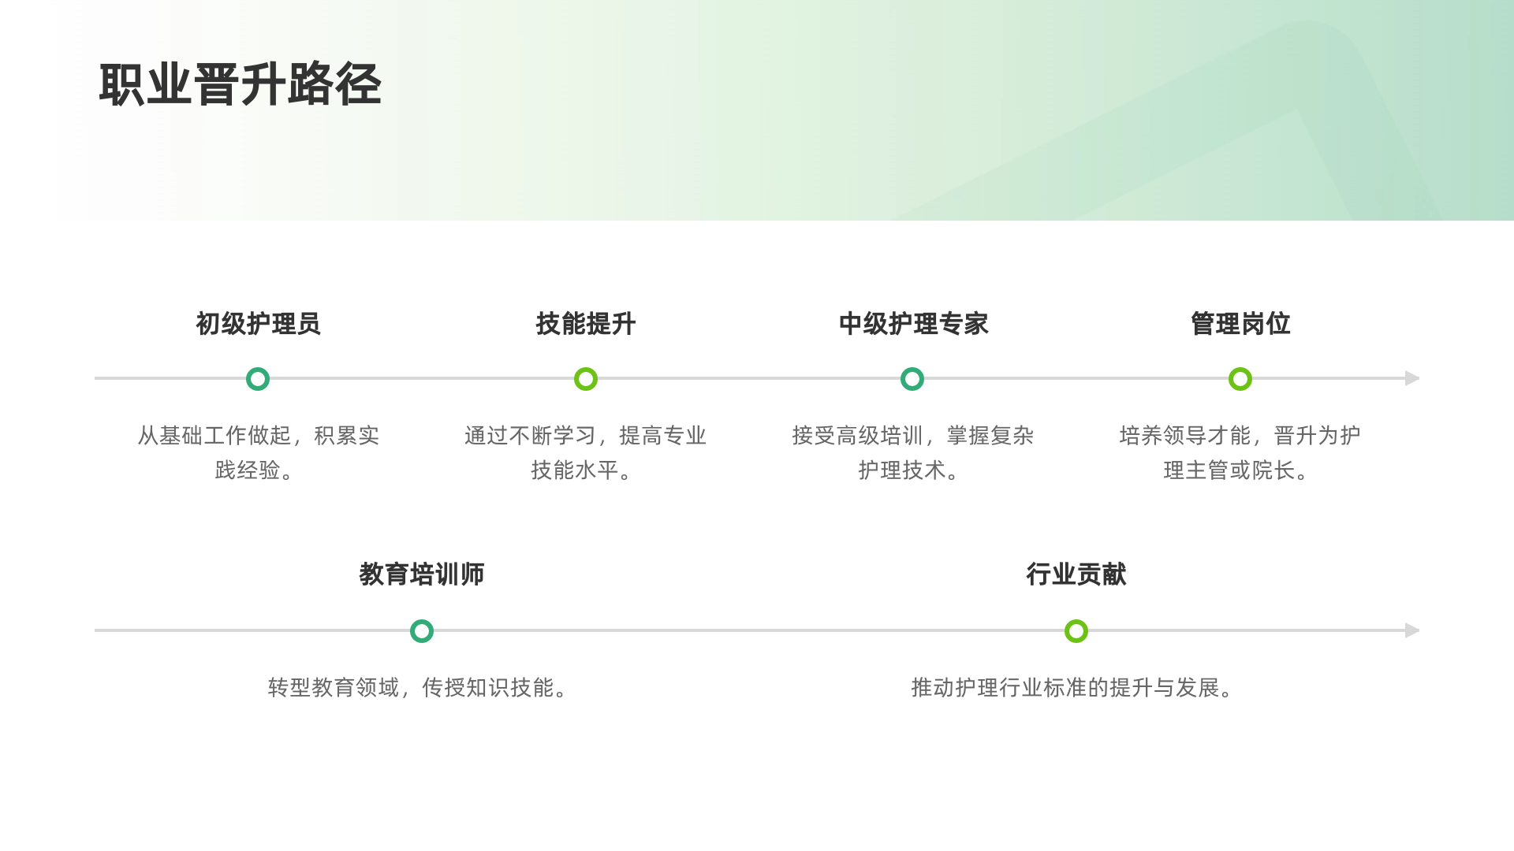1514x851 pixels.
Task: Click the text 转型教育领域，传授知识技能
Action: (420, 688)
